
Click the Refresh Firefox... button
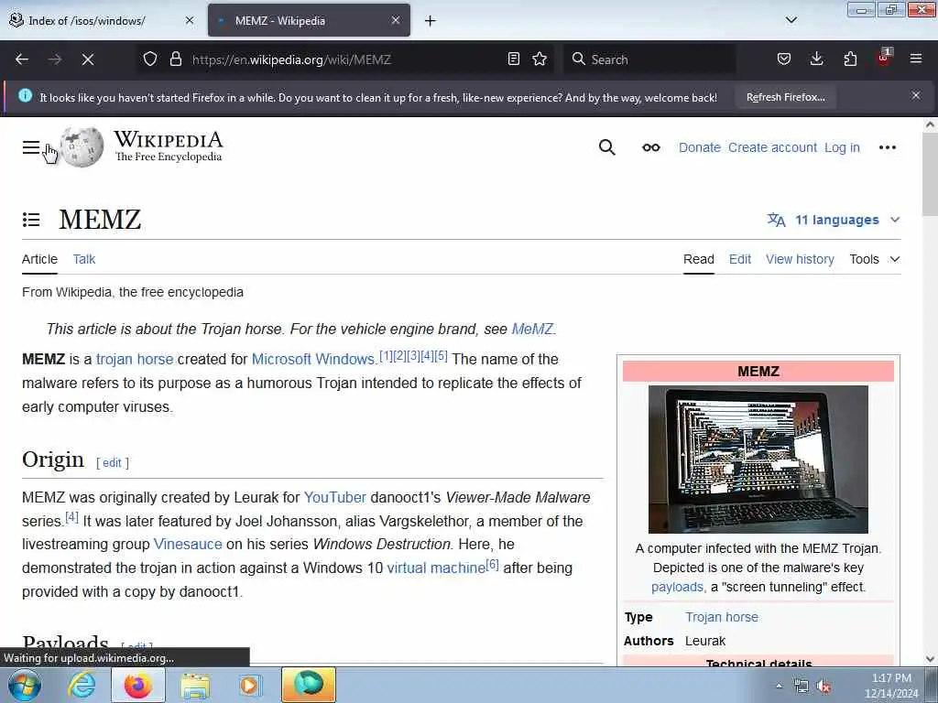pyautogui.click(x=785, y=97)
